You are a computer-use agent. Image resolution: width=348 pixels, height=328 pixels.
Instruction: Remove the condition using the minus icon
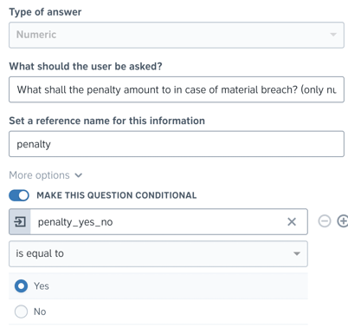[x=325, y=221]
